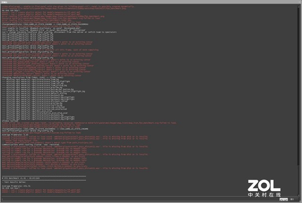Click the vertical scrollbar track of the console

(x=299, y=100)
